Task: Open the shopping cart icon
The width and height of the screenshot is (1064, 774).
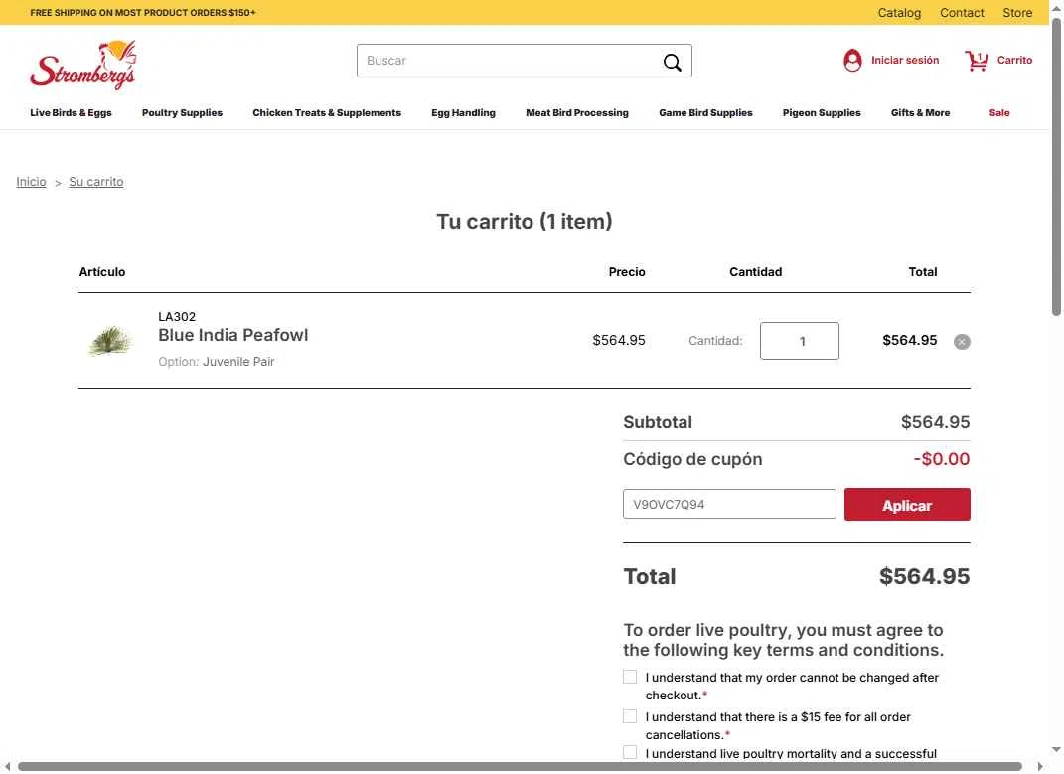Action: [x=977, y=61]
